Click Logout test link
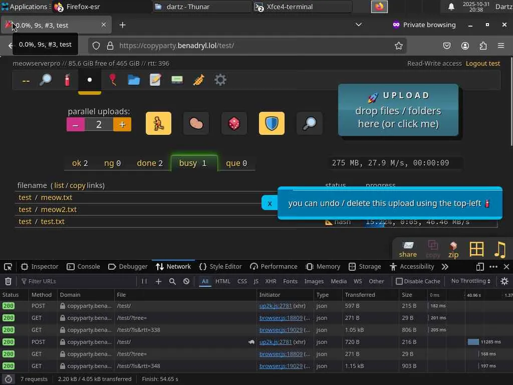This screenshot has width=513, height=385. 483,64
